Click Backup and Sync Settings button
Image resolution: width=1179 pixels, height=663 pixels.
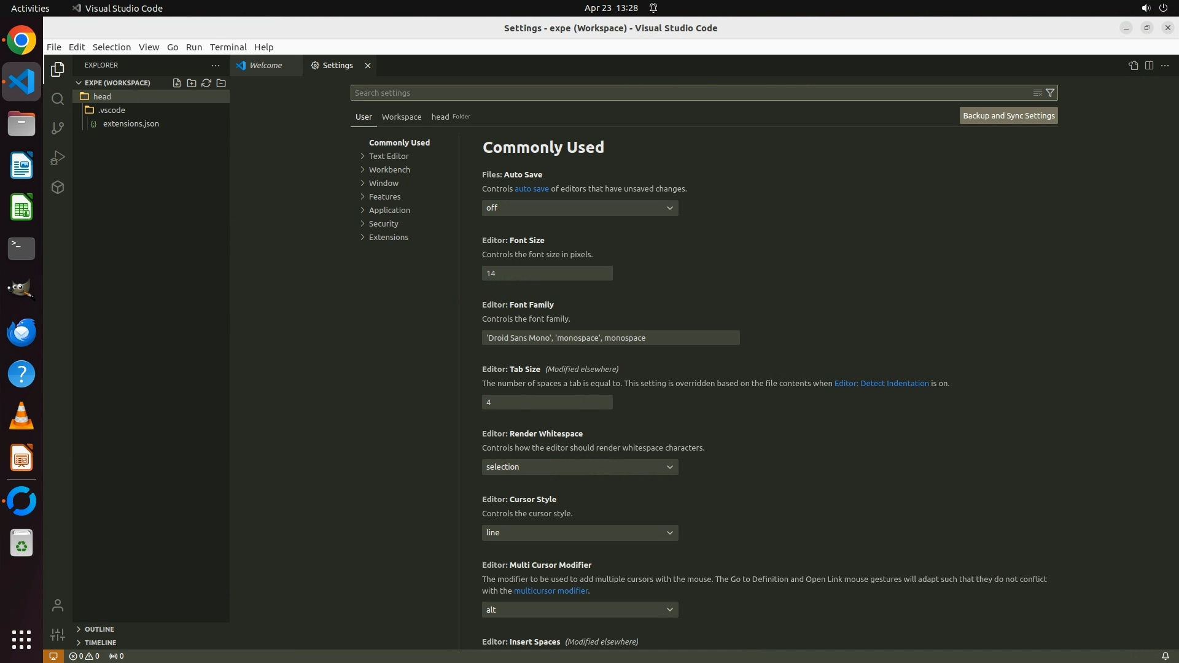[1008, 115]
